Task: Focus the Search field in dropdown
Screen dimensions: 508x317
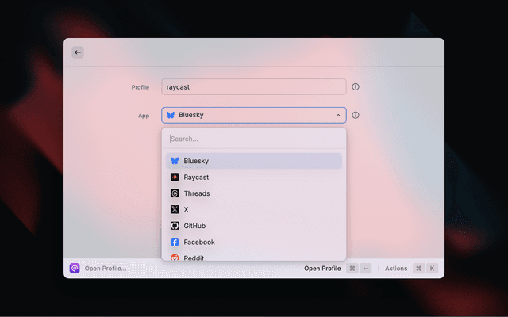Action: click(254, 139)
